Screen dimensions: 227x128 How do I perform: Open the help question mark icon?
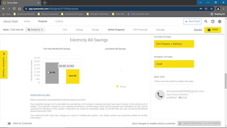213,21
